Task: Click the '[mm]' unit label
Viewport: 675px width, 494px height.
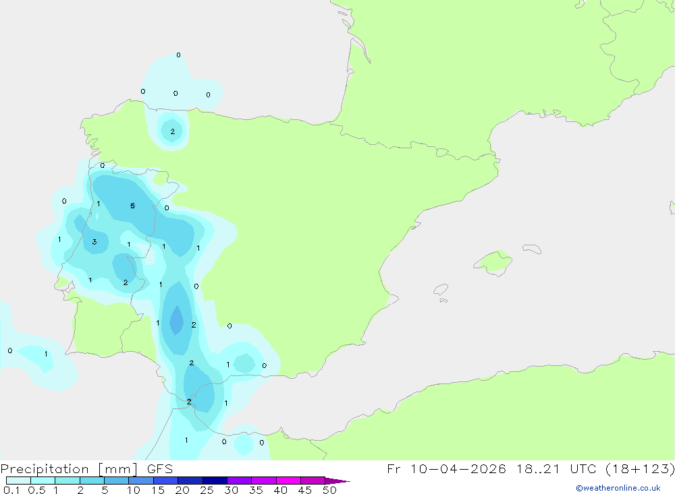Action: [117, 469]
